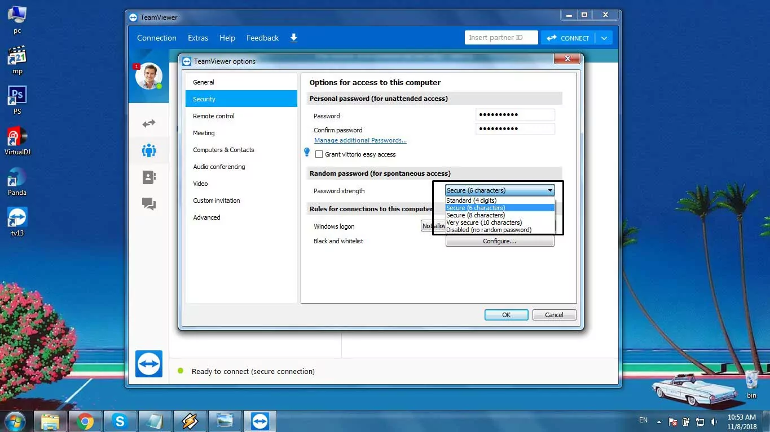770x432 pixels.
Task: Click the volume speaker icon in system tray
Action: point(714,421)
